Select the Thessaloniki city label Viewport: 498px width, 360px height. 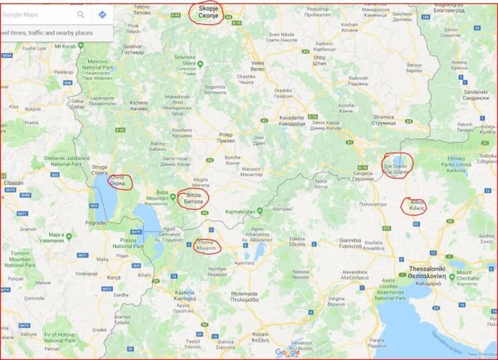(427, 272)
